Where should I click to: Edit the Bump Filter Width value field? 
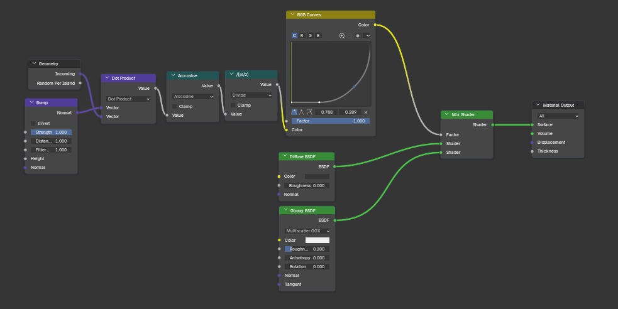pyautogui.click(x=51, y=149)
